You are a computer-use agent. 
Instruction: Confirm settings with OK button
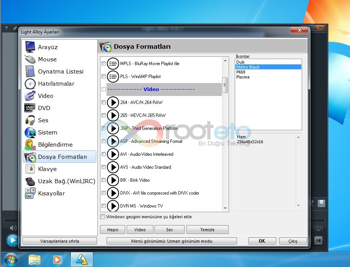click(262, 241)
